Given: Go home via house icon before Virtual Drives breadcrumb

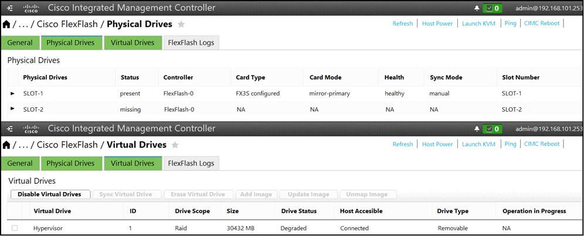Looking at the screenshot, I should [x=6, y=145].
